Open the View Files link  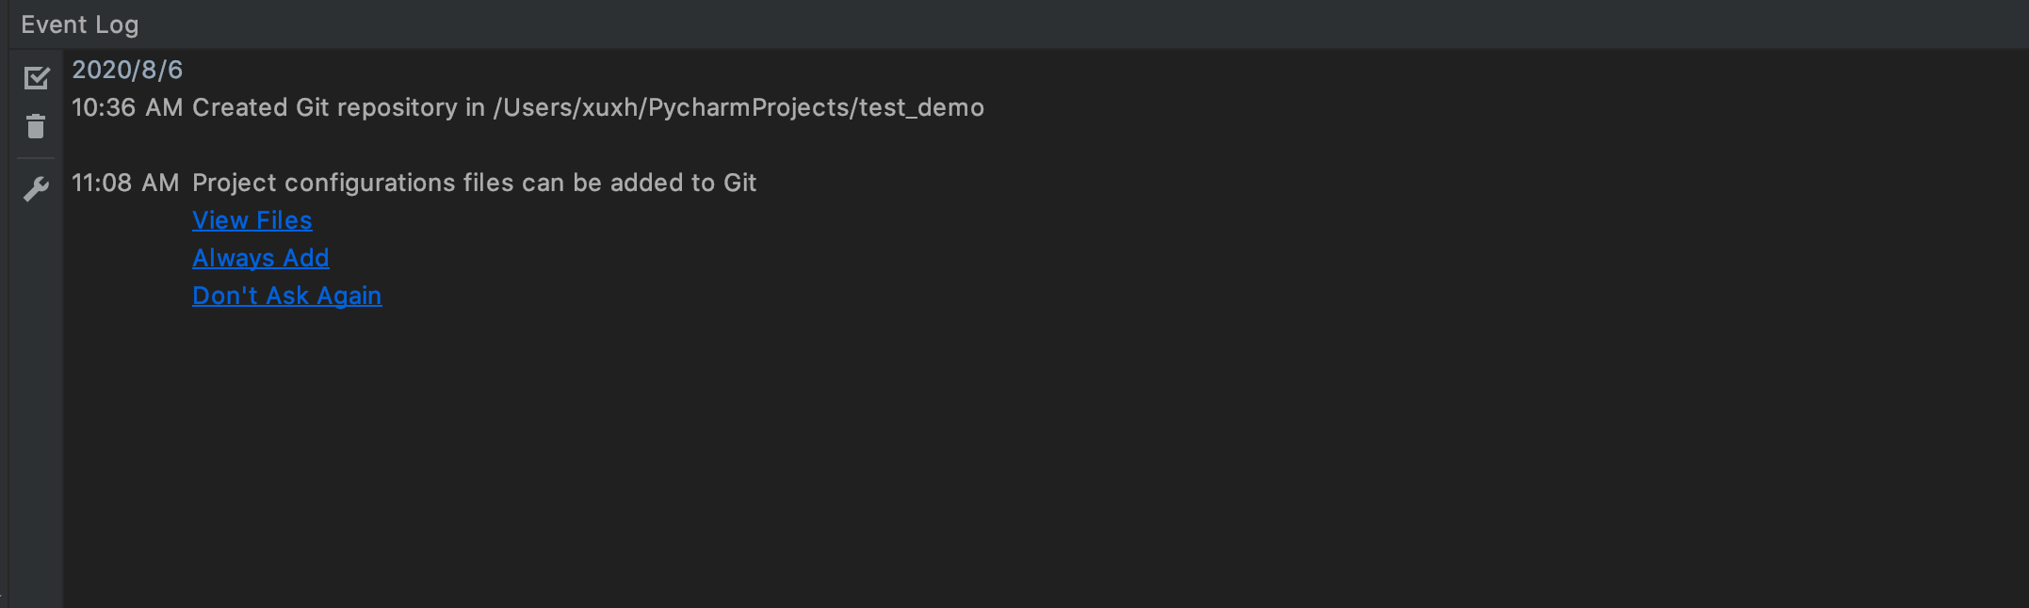pos(252,220)
